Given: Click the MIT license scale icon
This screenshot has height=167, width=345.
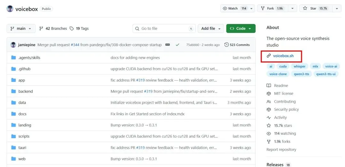Looking at the screenshot, I should pyautogui.click(x=269, y=94).
